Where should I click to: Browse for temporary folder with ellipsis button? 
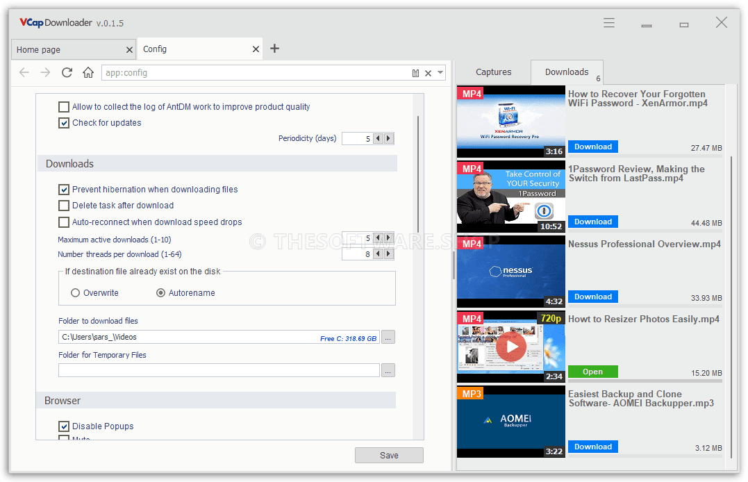pyautogui.click(x=388, y=370)
